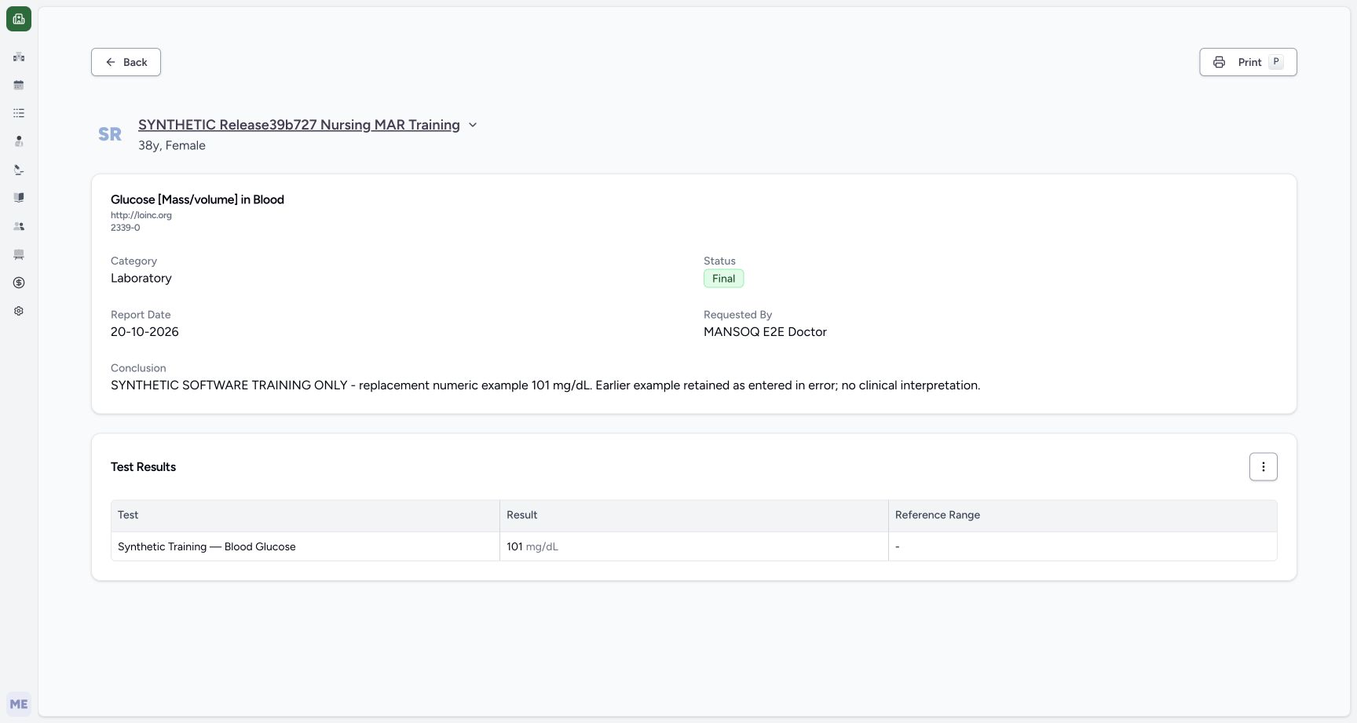Select the http://loinc.org text
1357x723 pixels.
pos(141,215)
